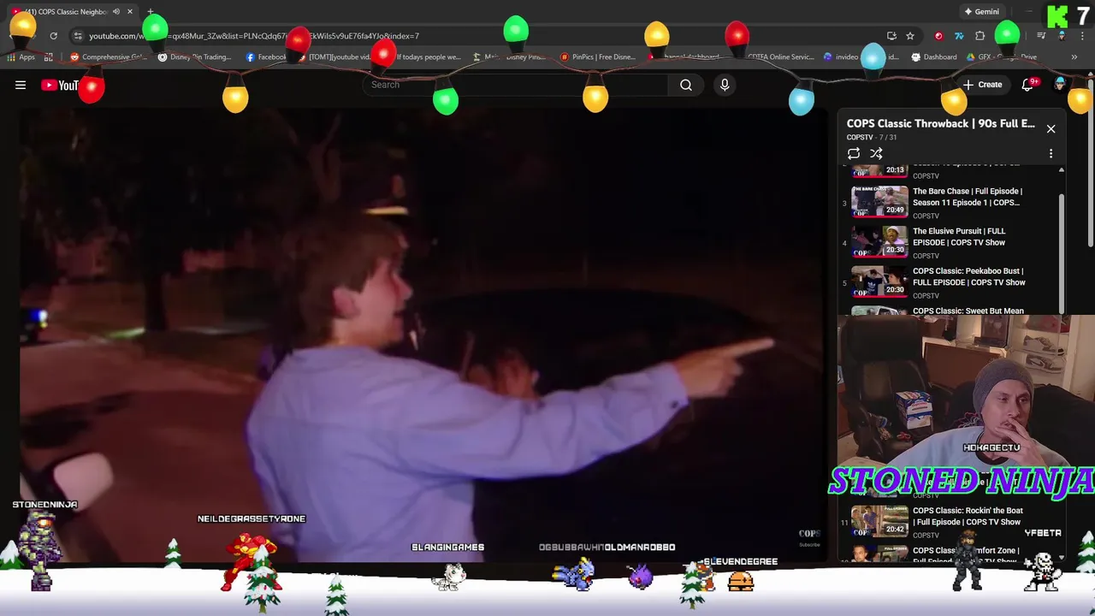Open the [TOMT] youtube vid... bookmark
The width and height of the screenshot is (1095, 616).
[334, 57]
